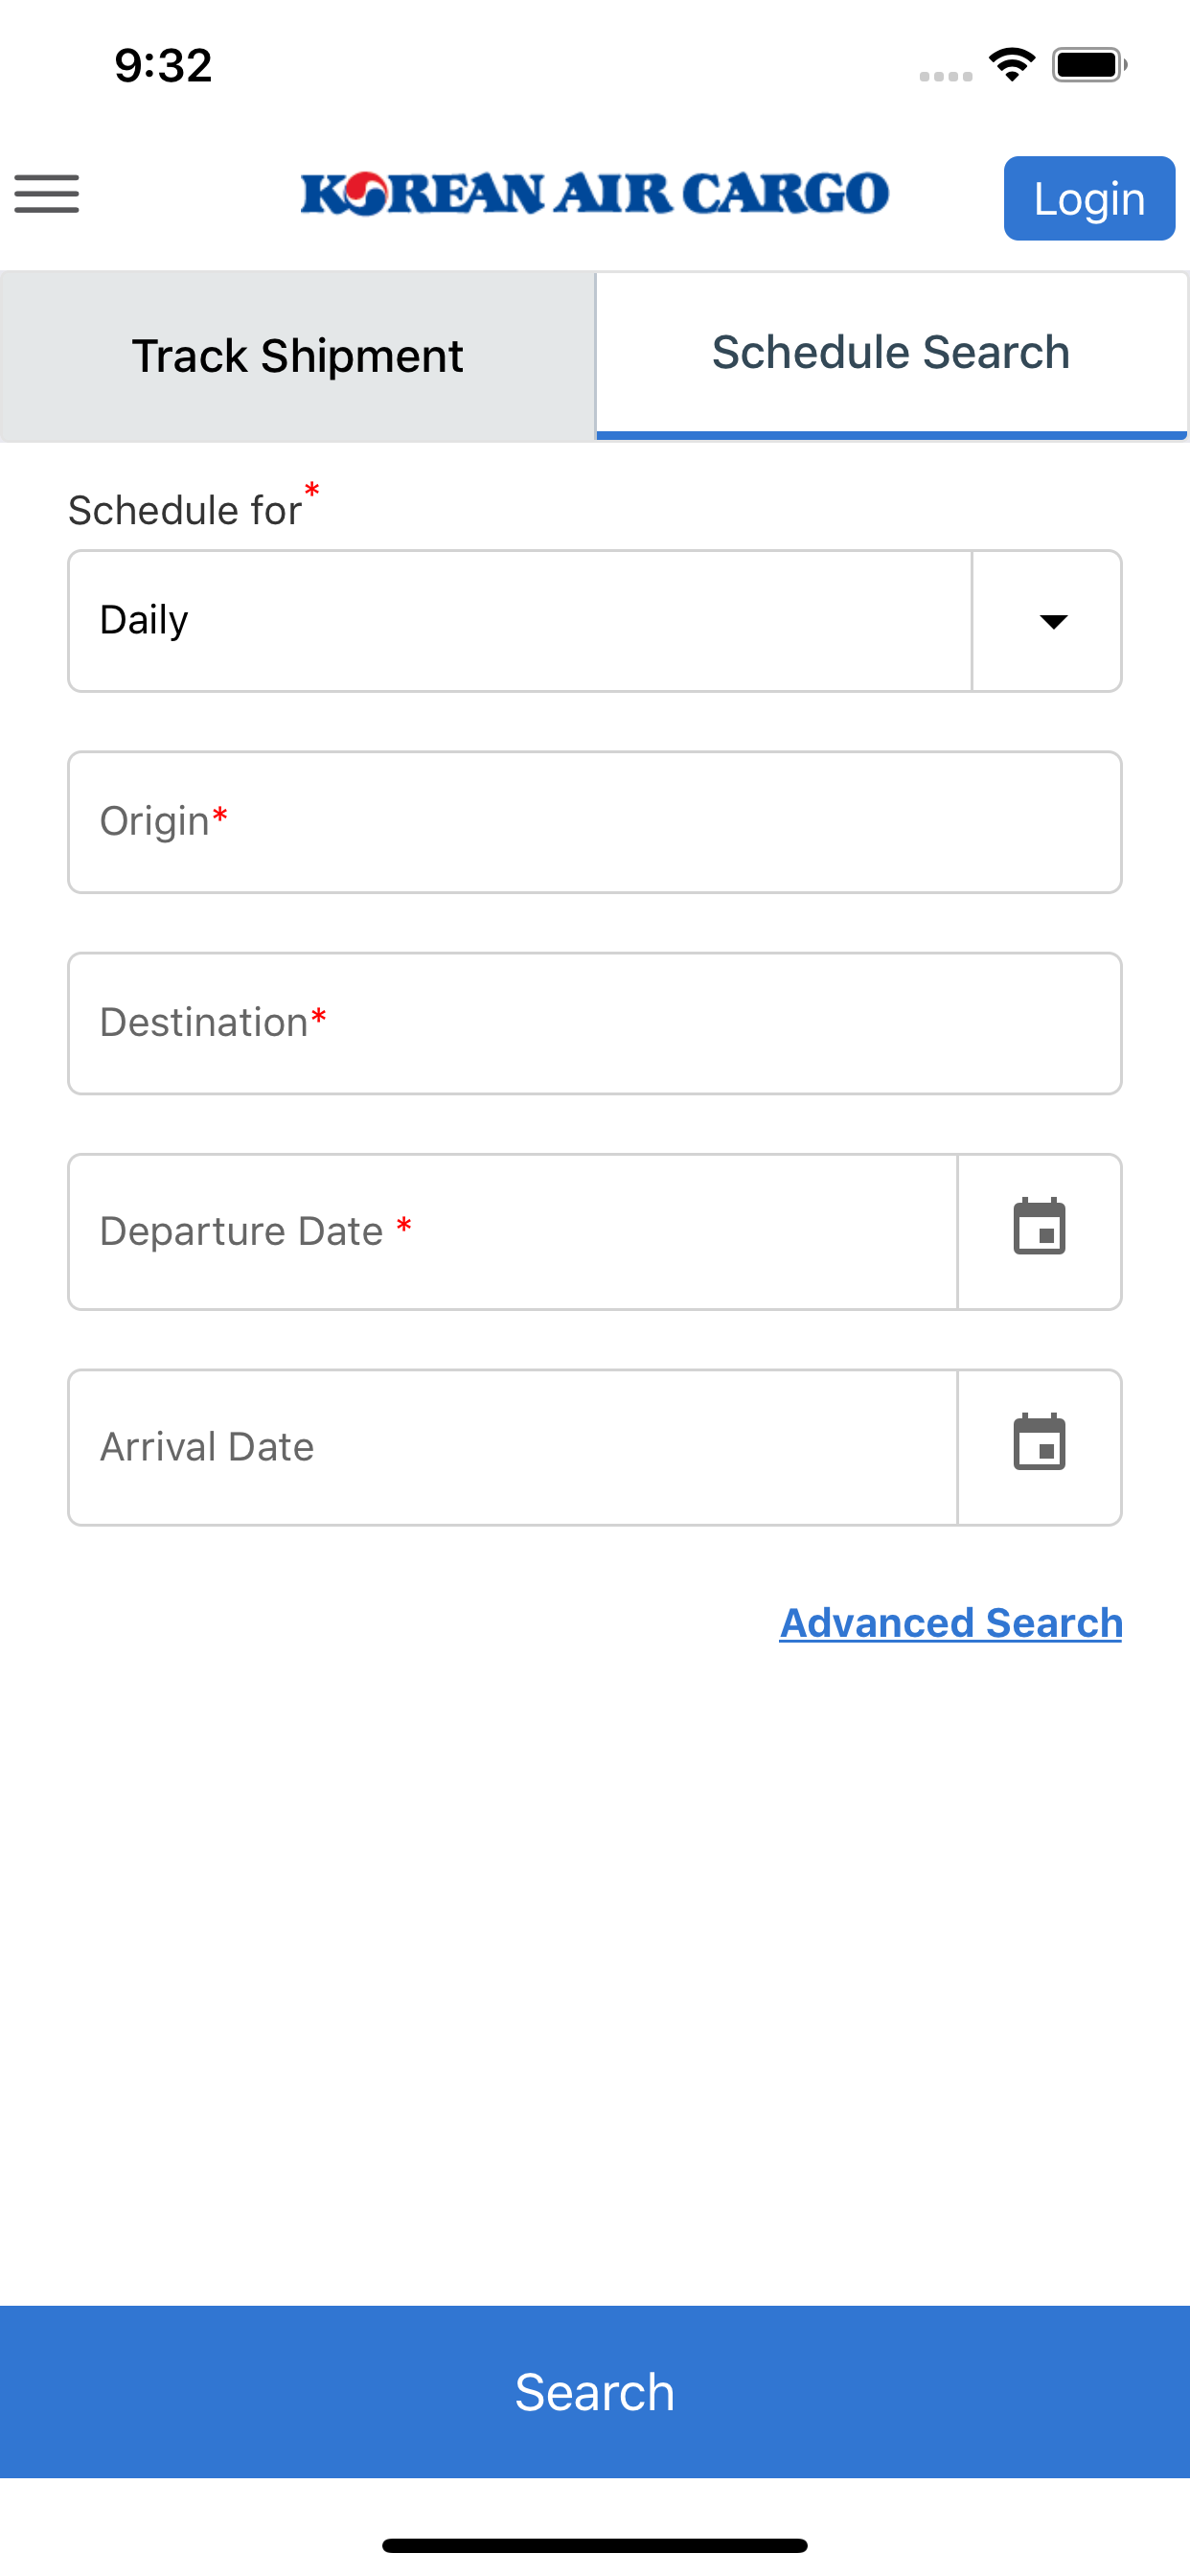Viewport: 1190px width, 2576px height.
Task: Open the Advanced Search link
Action: pyautogui.click(x=950, y=1622)
